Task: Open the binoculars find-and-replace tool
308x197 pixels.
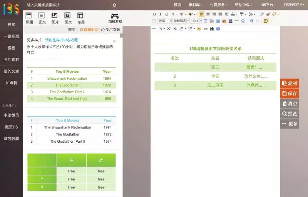Action: click(212, 28)
